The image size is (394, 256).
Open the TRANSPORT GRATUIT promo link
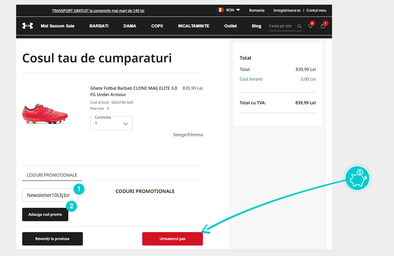98,10
